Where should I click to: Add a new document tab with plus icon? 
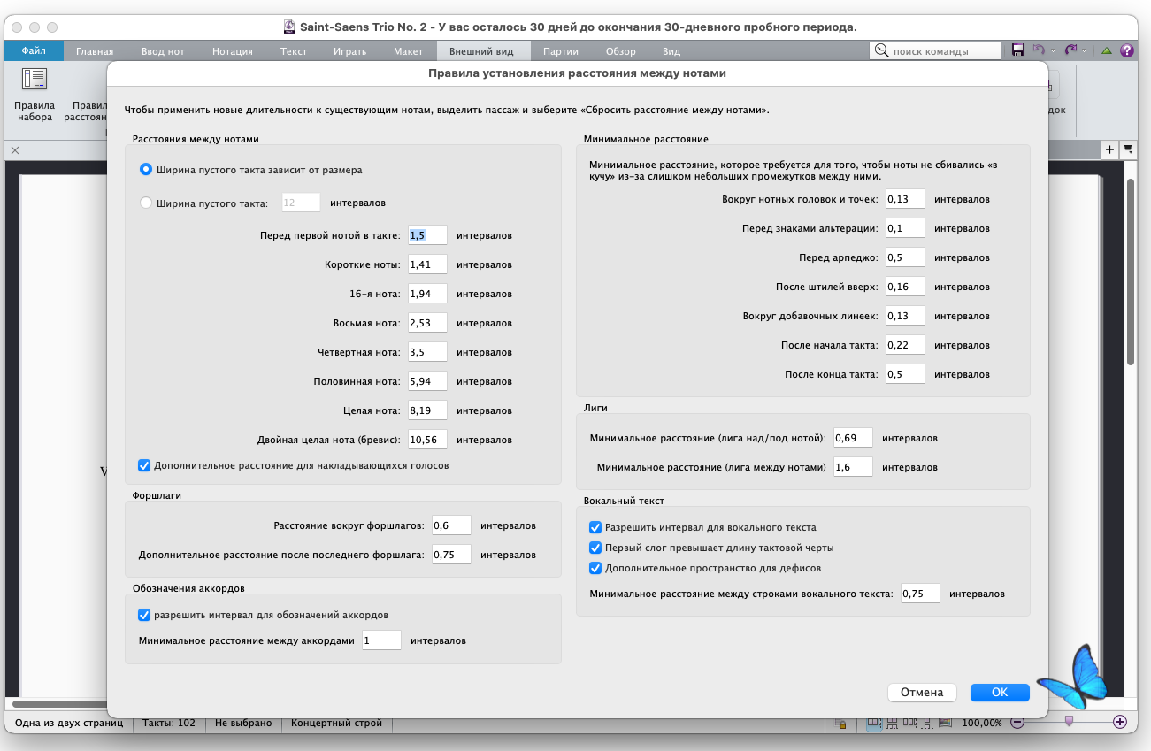click(1109, 150)
